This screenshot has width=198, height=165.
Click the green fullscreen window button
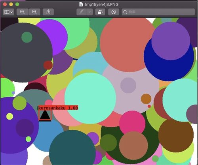coord(17,4)
